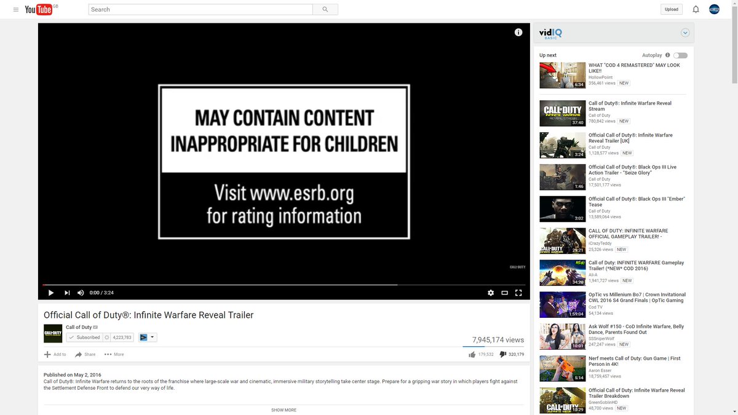Screen dimensions: 738x415
Task: Open the notifications bell
Action: click(696, 9)
